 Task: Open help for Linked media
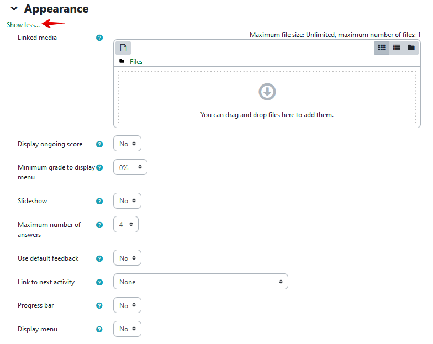pos(99,38)
